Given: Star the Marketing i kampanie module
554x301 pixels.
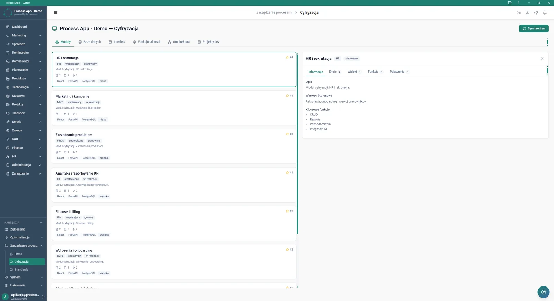Looking at the screenshot, I should [287, 96].
